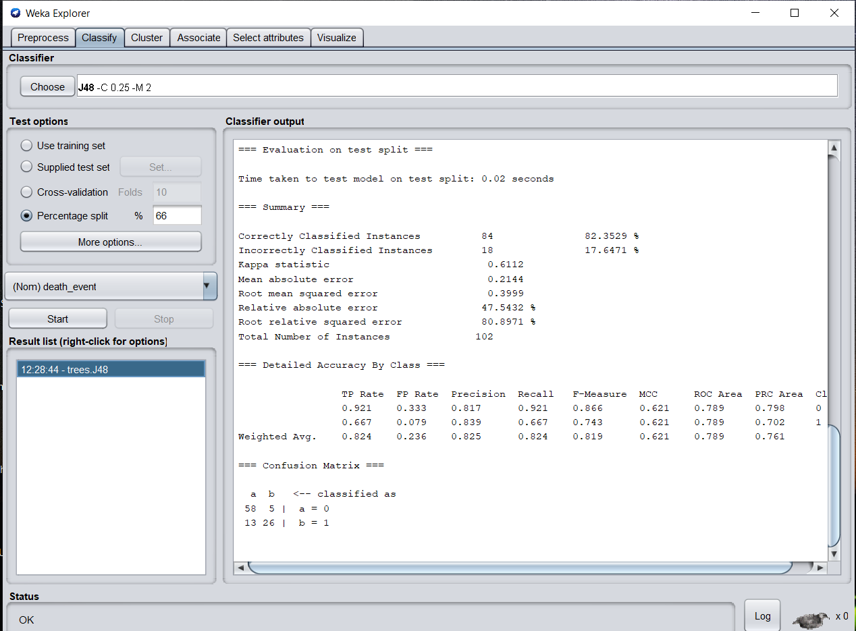Click the Incorrectly Classified Instances line
The width and height of the screenshot is (856, 631).
439,250
